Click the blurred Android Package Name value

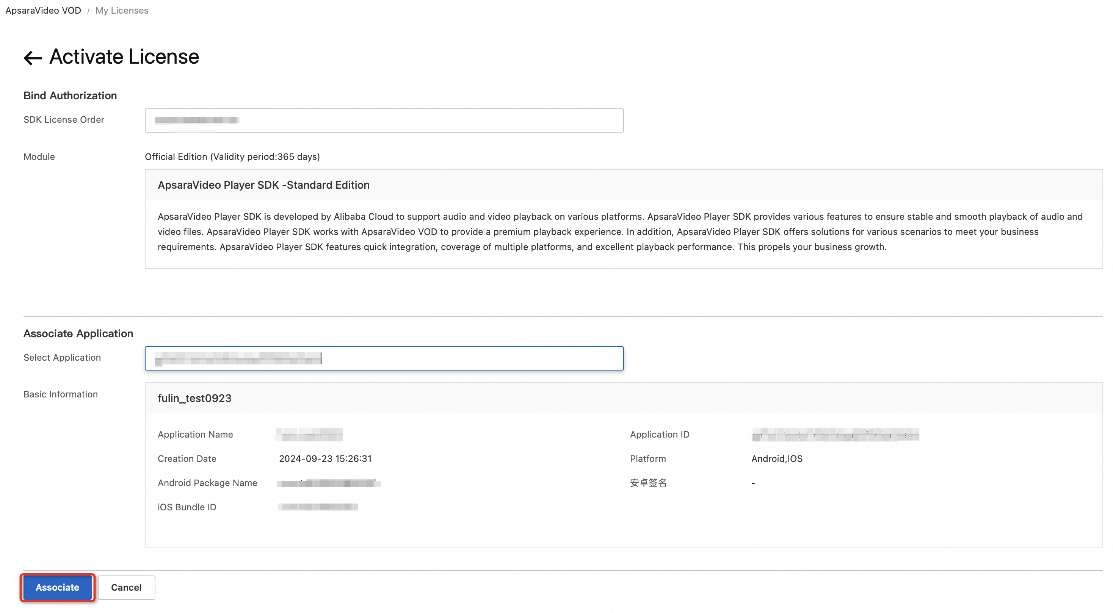(x=329, y=483)
